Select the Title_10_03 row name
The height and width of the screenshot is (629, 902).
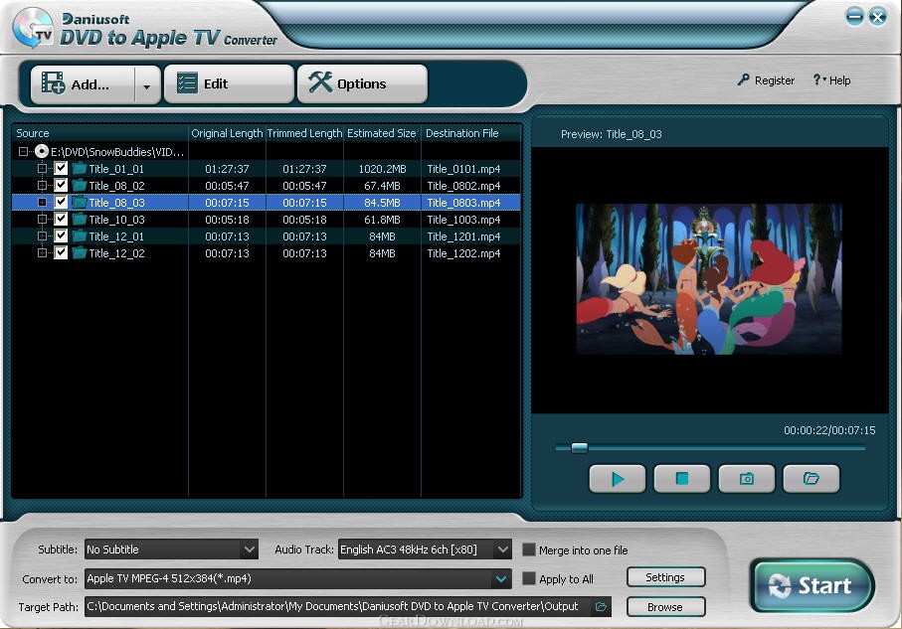point(116,220)
